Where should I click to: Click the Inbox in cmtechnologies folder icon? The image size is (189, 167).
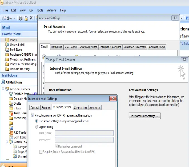pyautogui.click(x=7, y=64)
